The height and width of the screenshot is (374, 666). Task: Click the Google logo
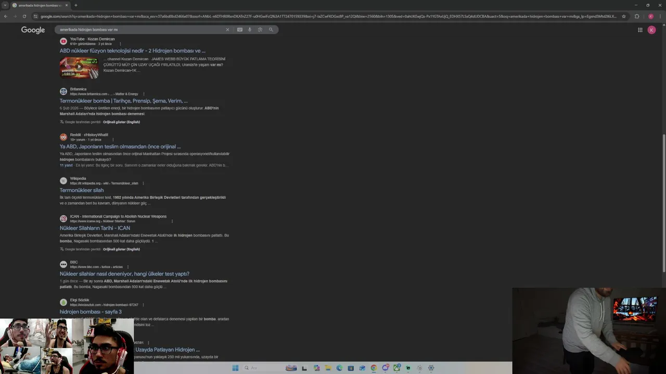pos(33,30)
